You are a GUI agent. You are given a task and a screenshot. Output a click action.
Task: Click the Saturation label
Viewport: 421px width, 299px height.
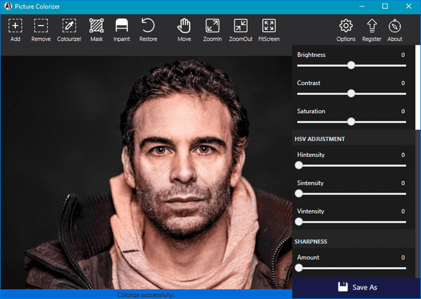(311, 111)
